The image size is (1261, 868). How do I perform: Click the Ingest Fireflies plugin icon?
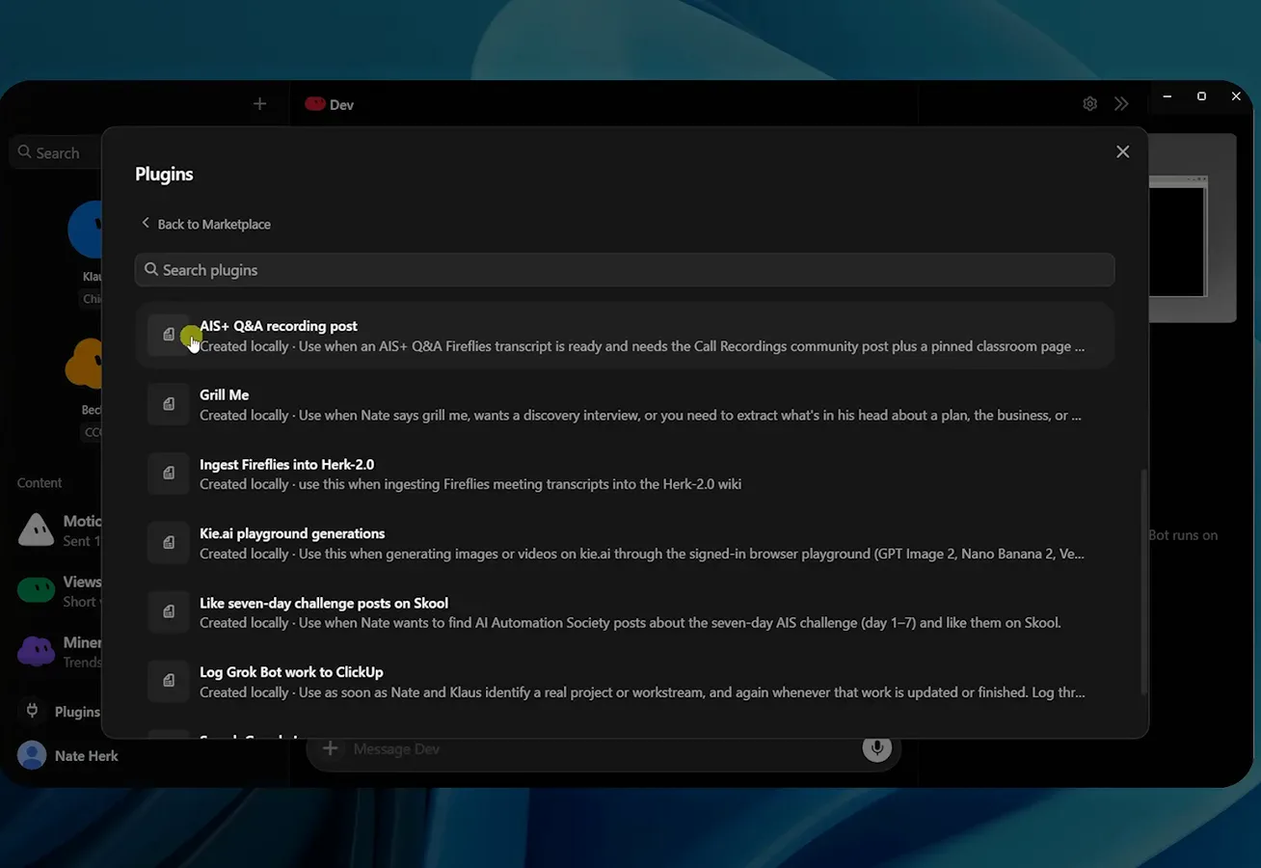coord(169,473)
